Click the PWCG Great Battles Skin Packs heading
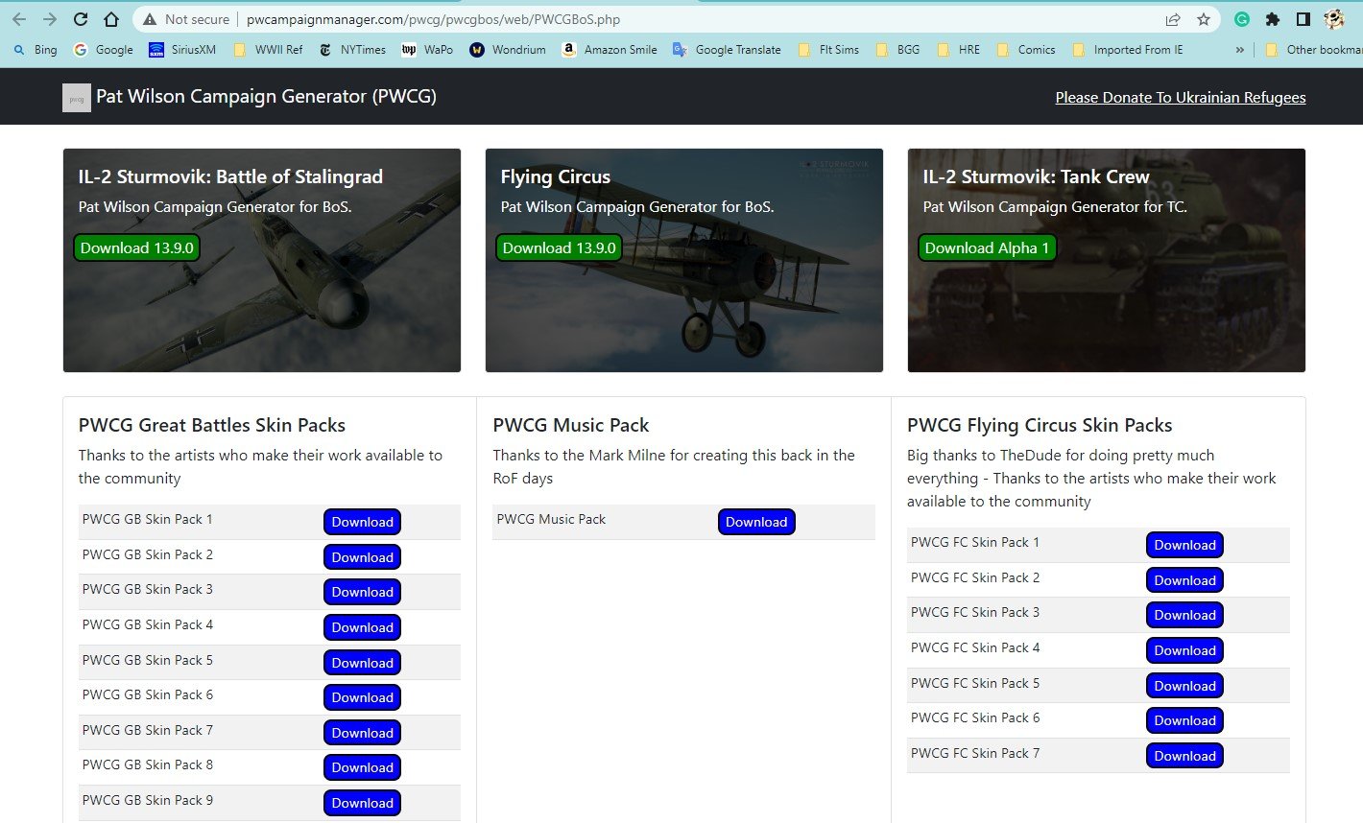 point(212,425)
